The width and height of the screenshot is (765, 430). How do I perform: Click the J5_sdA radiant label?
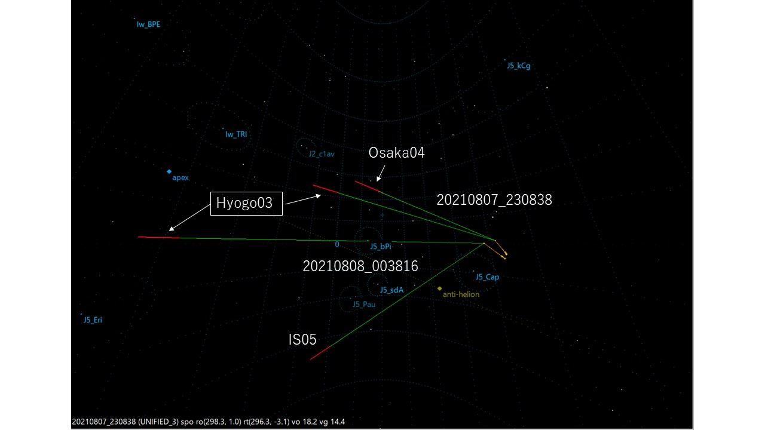[x=391, y=290]
